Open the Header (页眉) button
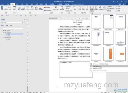 click(x=80, y=8)
